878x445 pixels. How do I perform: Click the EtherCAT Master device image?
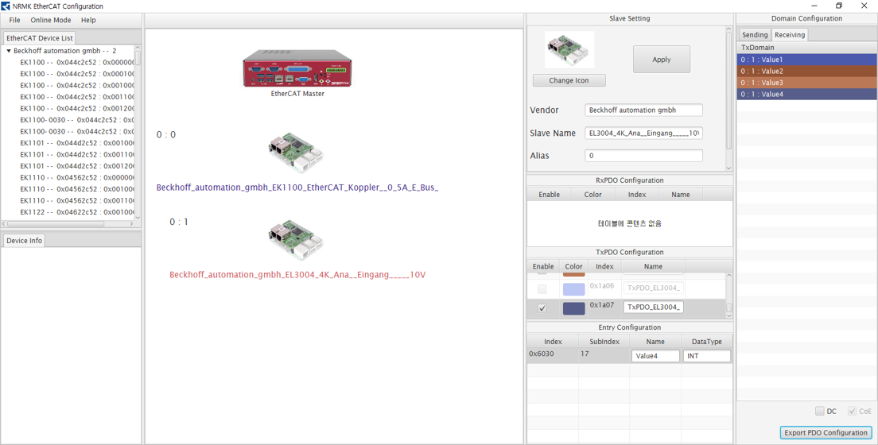pos(297,68)
